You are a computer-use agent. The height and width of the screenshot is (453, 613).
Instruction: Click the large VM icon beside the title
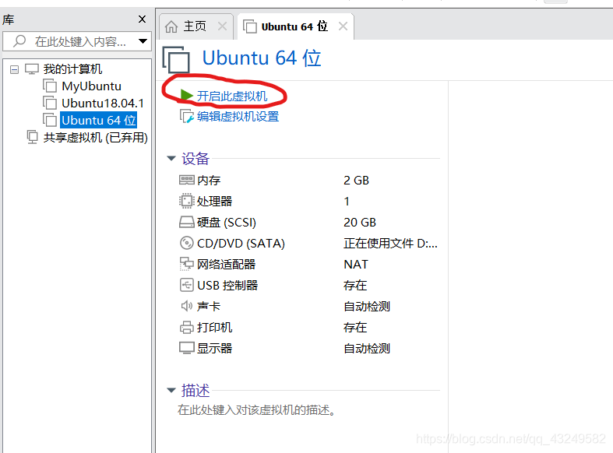[x=176, y=60]
